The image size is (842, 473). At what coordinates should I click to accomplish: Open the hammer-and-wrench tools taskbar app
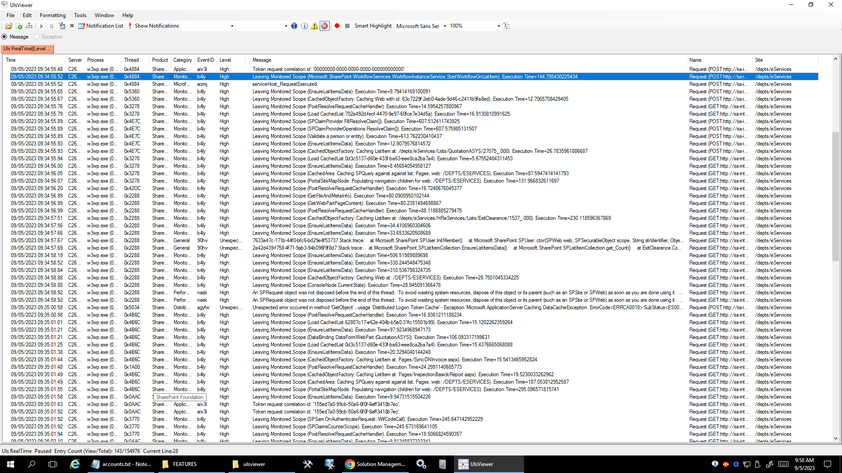pos(308,464)
